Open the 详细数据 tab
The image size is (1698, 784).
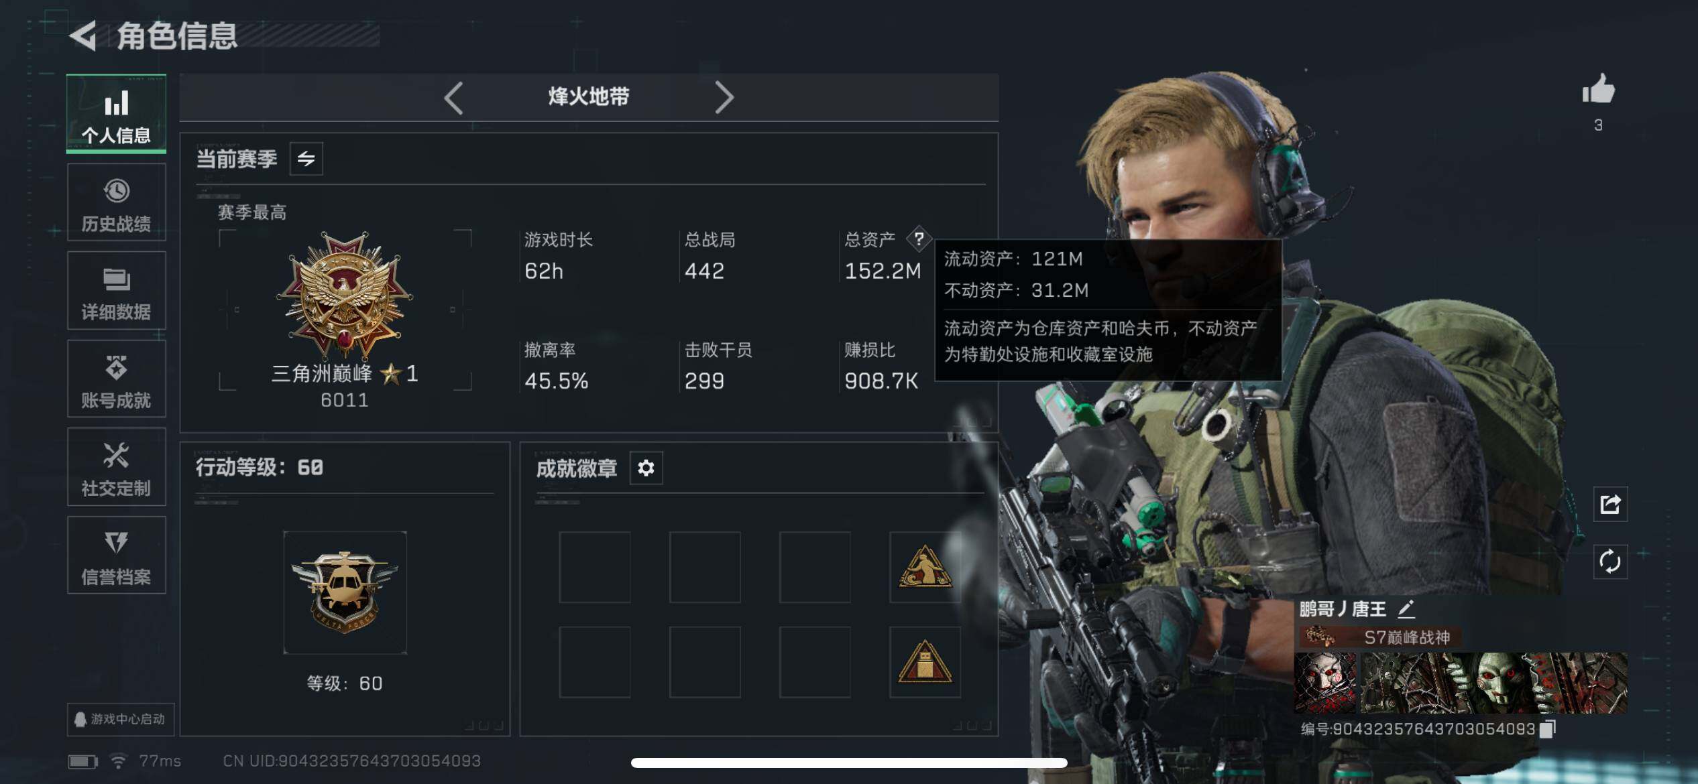click(x=117, y=291)
